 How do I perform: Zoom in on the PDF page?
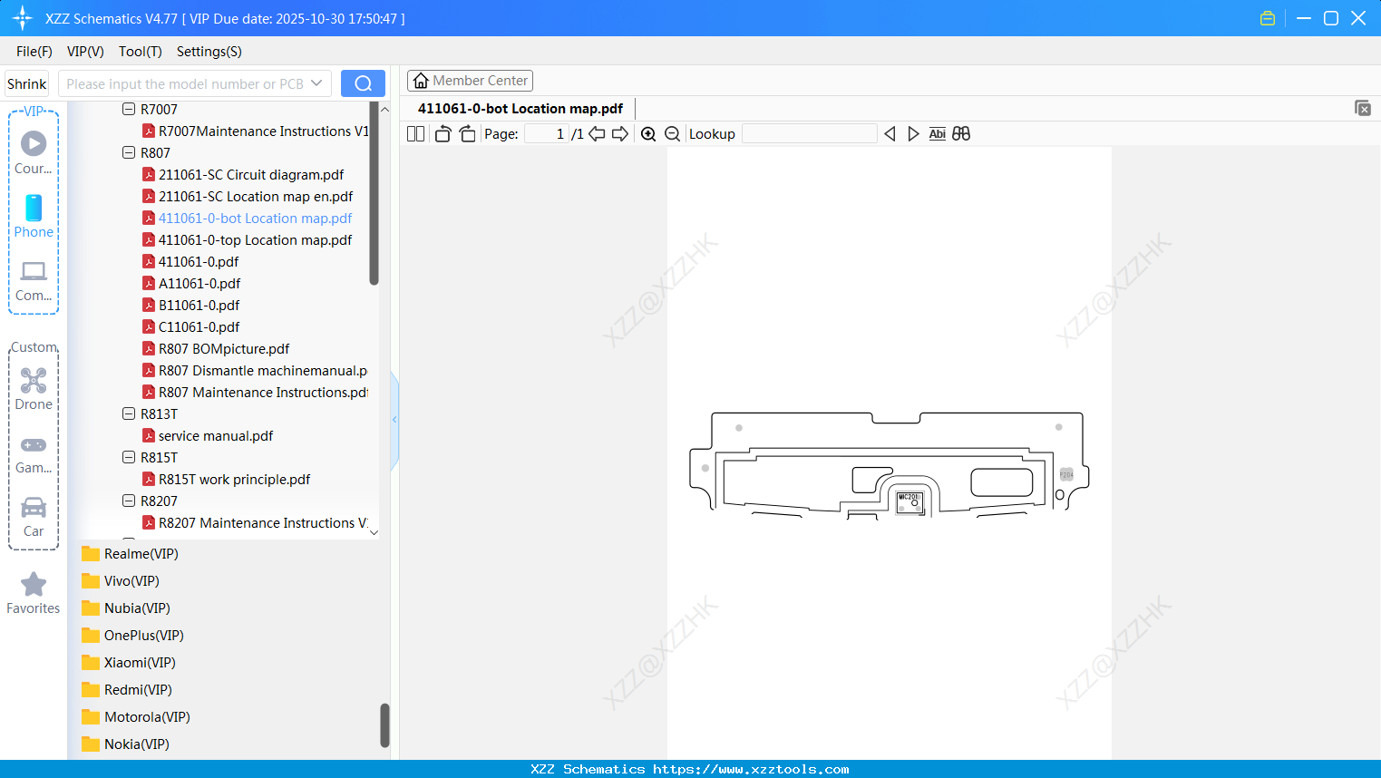tap(648, 133)
